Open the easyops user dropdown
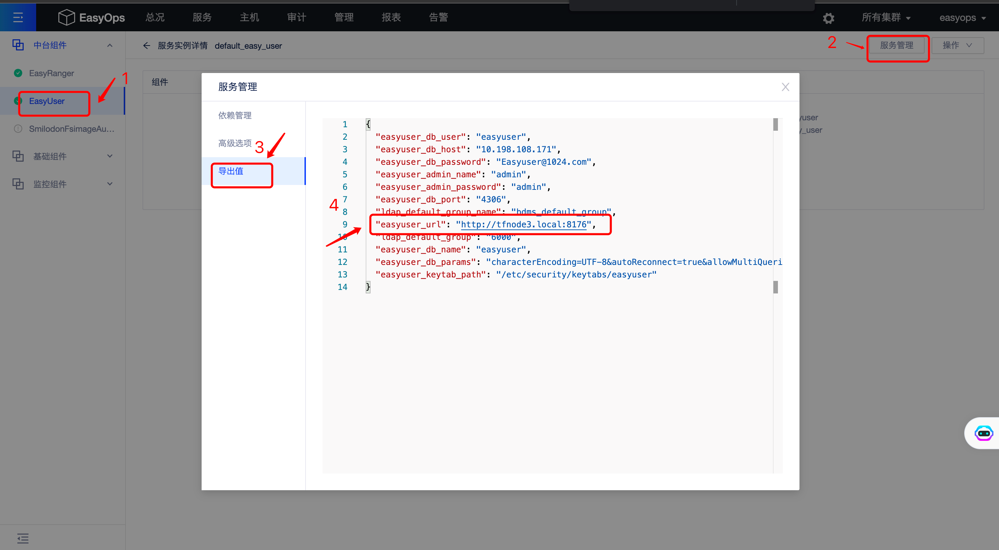999x550 pixels. point(963,17)
